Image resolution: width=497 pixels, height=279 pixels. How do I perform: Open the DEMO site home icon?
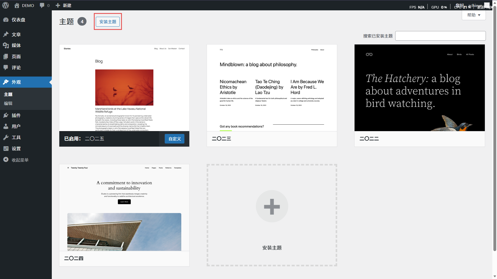coord(17,5)
